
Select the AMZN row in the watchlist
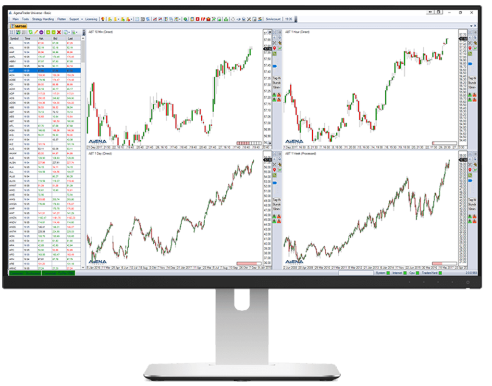pyautogui.click(x=45, y=217)
